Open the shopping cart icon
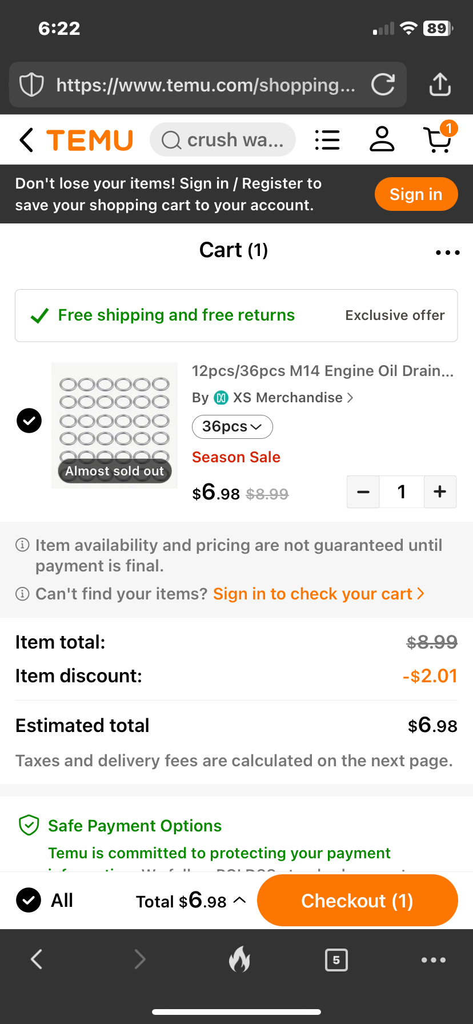The height and width of the screenshot is (1024, 473). coord(438,139)
